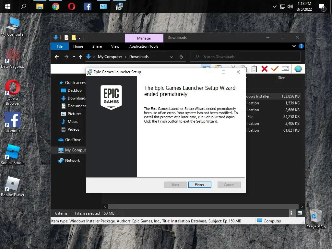
Task: Open Opera Browser desktop shortcut
Action: [x=13, y=92]
